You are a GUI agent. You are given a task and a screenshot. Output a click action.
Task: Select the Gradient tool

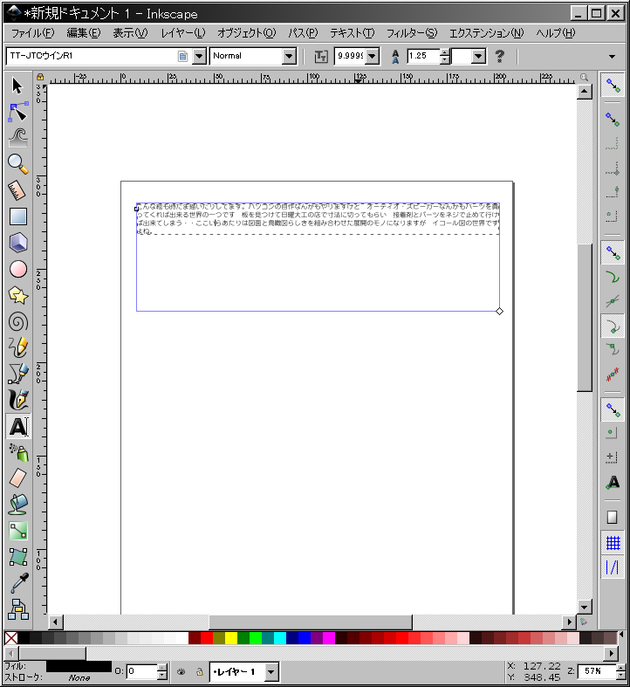(x=17, y=531)
